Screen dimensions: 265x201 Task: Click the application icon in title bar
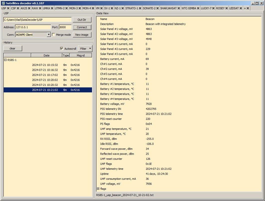coord(3,3)
